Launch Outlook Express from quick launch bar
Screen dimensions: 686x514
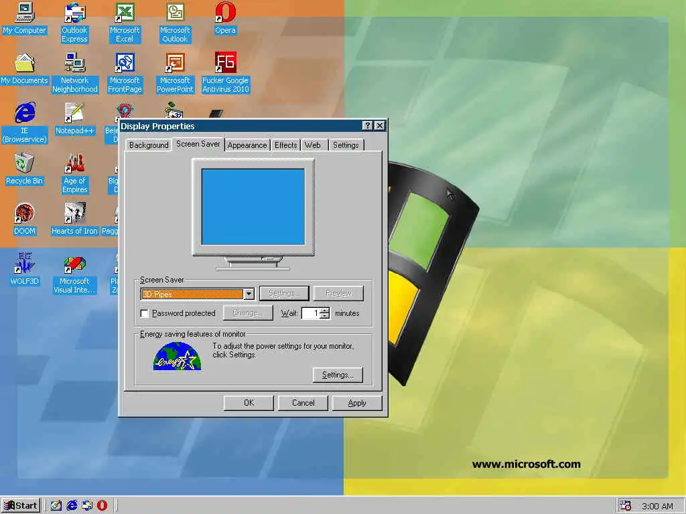coord(87,505)
